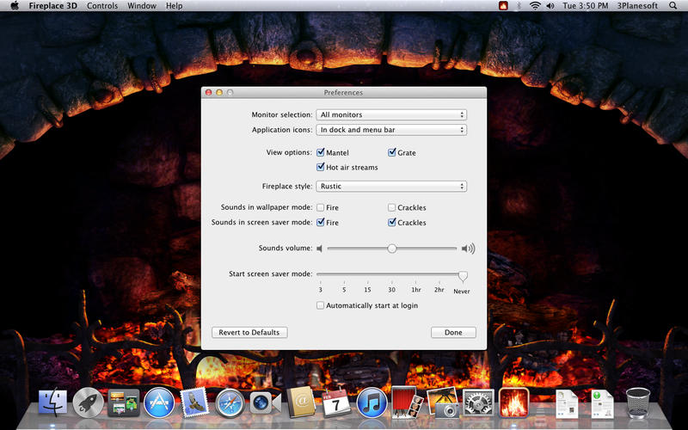Open the App Store dock icon
Image resolution: width=688 pixels, height=430 pixels.
[159, 402]
